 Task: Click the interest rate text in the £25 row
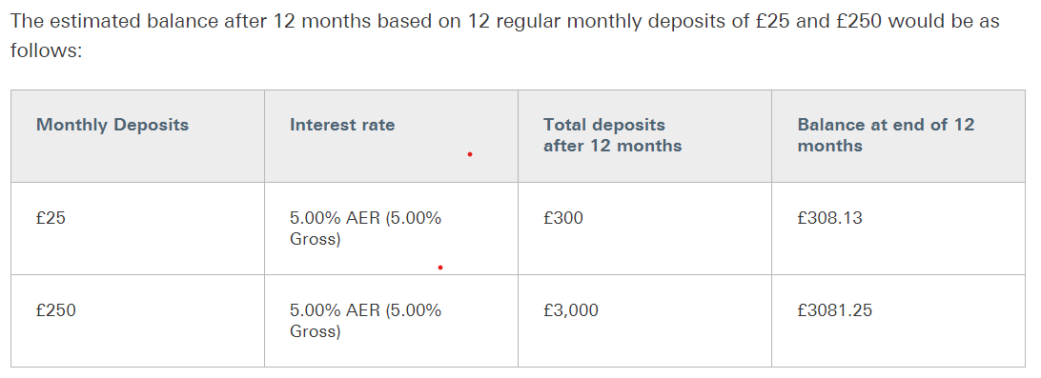[365, 229]
